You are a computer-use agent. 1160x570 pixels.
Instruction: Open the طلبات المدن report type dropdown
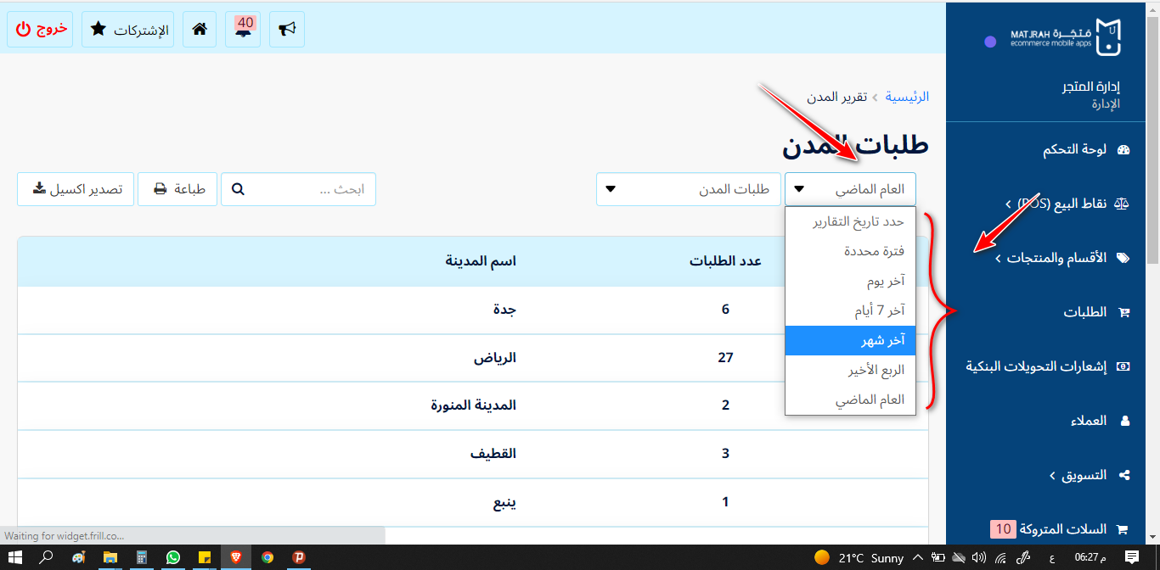click(x=689, y=189)
